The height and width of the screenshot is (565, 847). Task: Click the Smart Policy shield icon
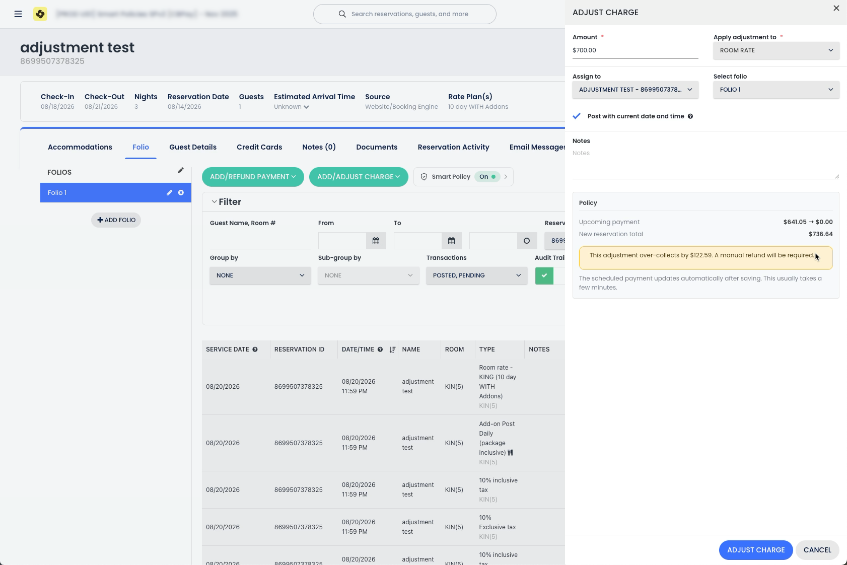[424, 177]
